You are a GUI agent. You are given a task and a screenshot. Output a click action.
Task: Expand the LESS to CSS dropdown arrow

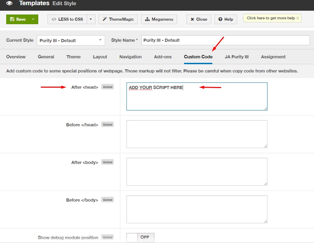click(x=91, y=19)
